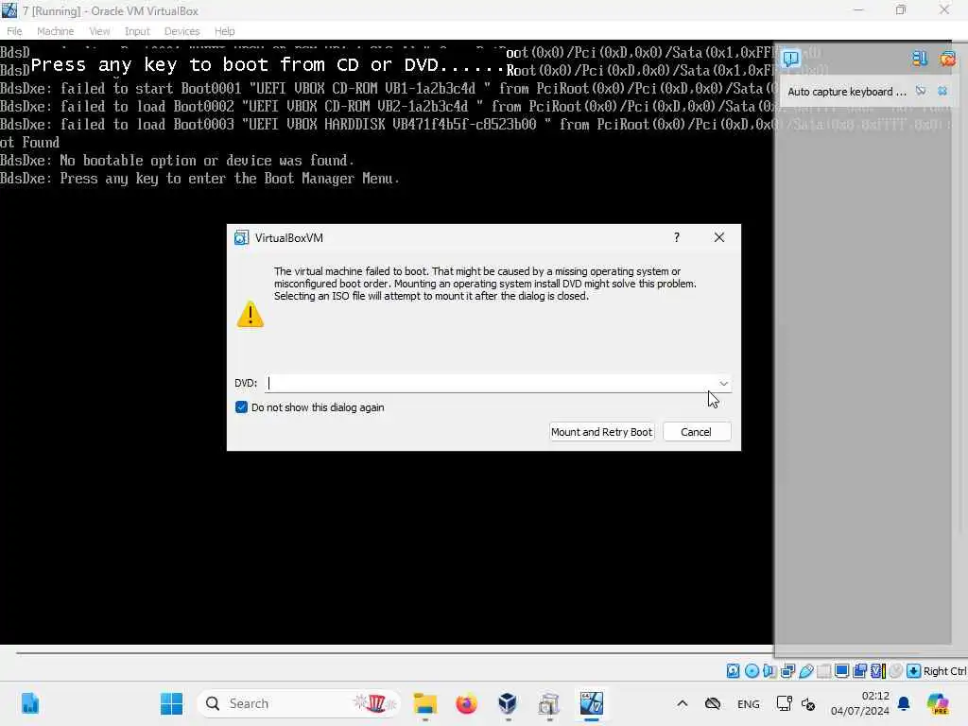
Task: Open the View menu
Action: point(99,31)
